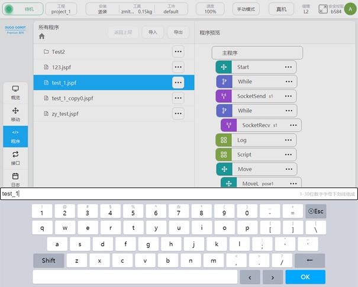Click the green move icon on Start block
This screenshot has height=287, width=358.
(x=224, y=67)
